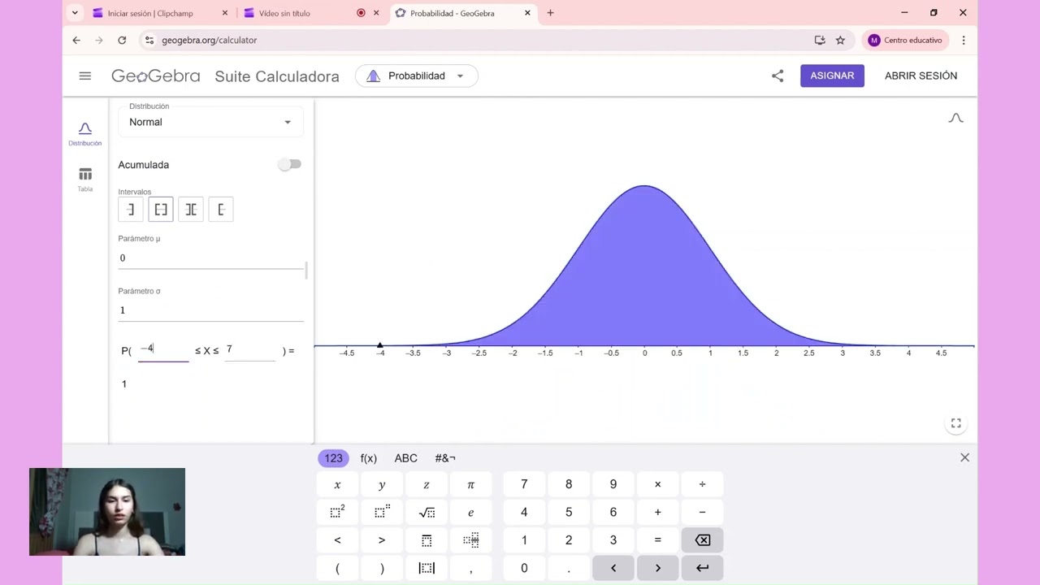
Task: Open the GeoGebra hamburger menu
Action: [84, 76]
